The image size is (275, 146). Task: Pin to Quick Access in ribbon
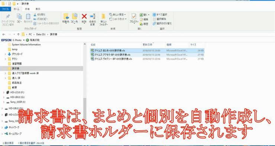click(8, 20)
